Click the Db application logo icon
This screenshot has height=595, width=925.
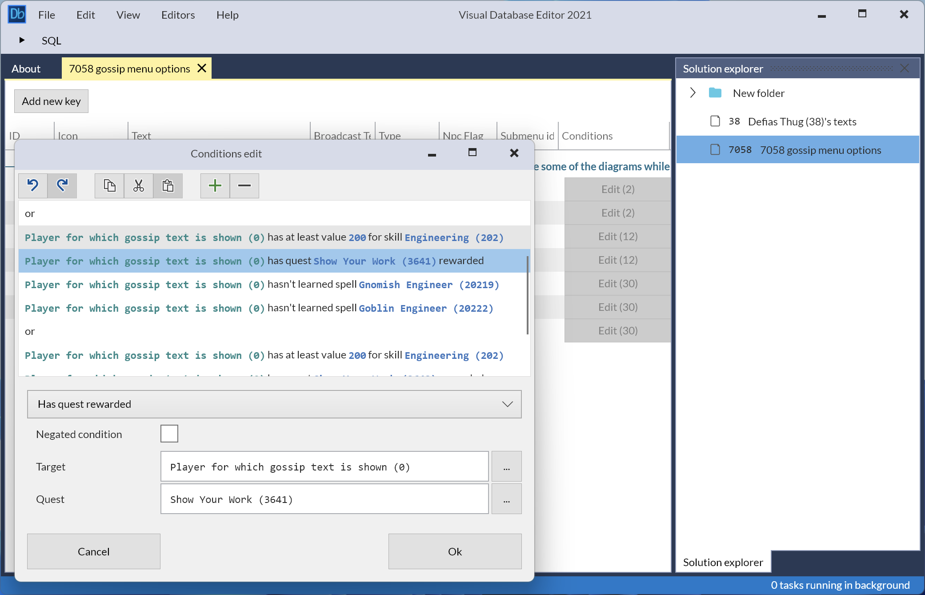pyautogui.click(x=17, y=14)
